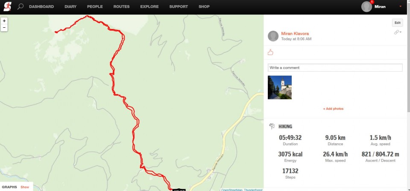The height and width of the screenshot is (191, 410).
Task: Open the church photo thumbnail
Action: coord(279,87)
